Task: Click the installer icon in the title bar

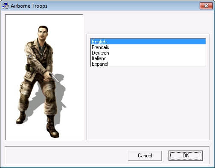Action: point(6,6)
